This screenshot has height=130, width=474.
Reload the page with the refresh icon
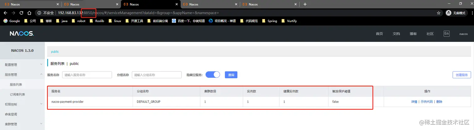pos(21,13)
